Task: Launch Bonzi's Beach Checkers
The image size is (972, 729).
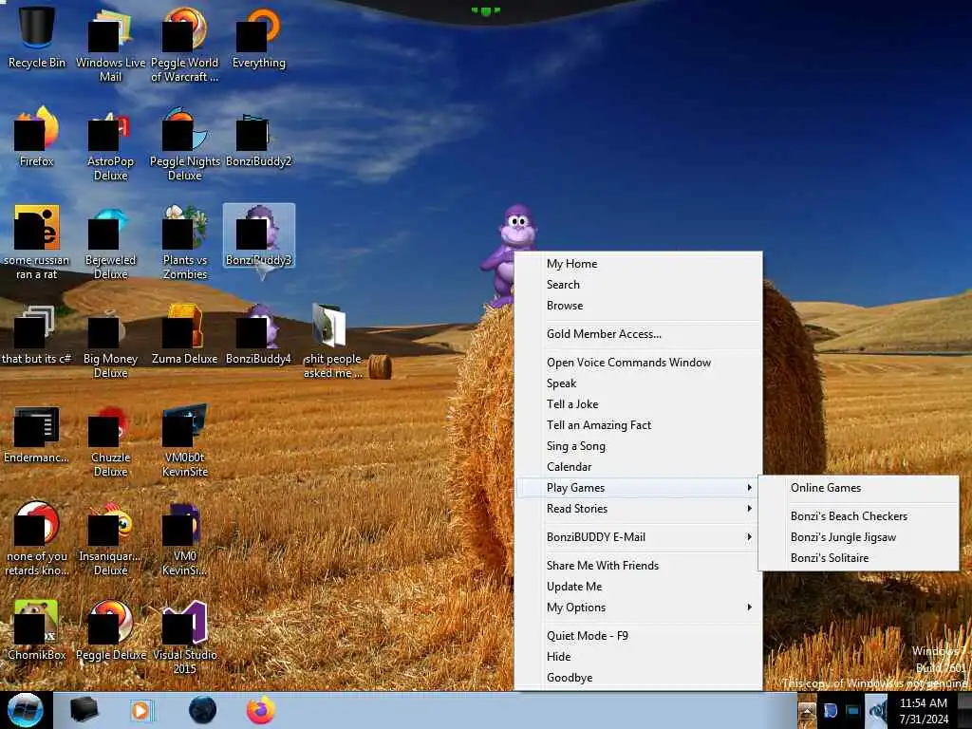Action: pos(858,515)
